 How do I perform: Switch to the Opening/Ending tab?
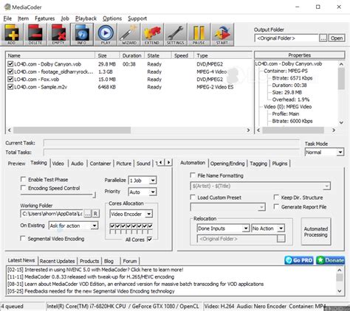click(x=227, y=164)
